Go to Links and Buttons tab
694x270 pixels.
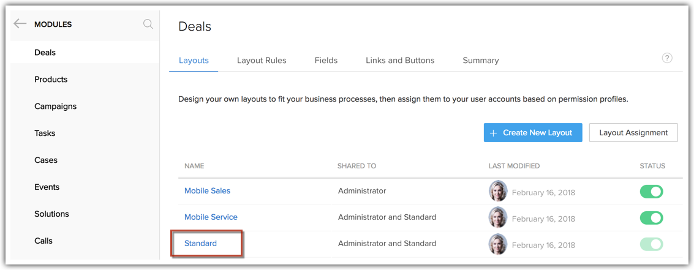pos(400,60)
